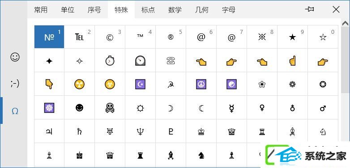Image resolution: width=350 pixels, height=168 pixels.
Task: Select the smiley emoji category in sidebar
Action: pos(15,57)
